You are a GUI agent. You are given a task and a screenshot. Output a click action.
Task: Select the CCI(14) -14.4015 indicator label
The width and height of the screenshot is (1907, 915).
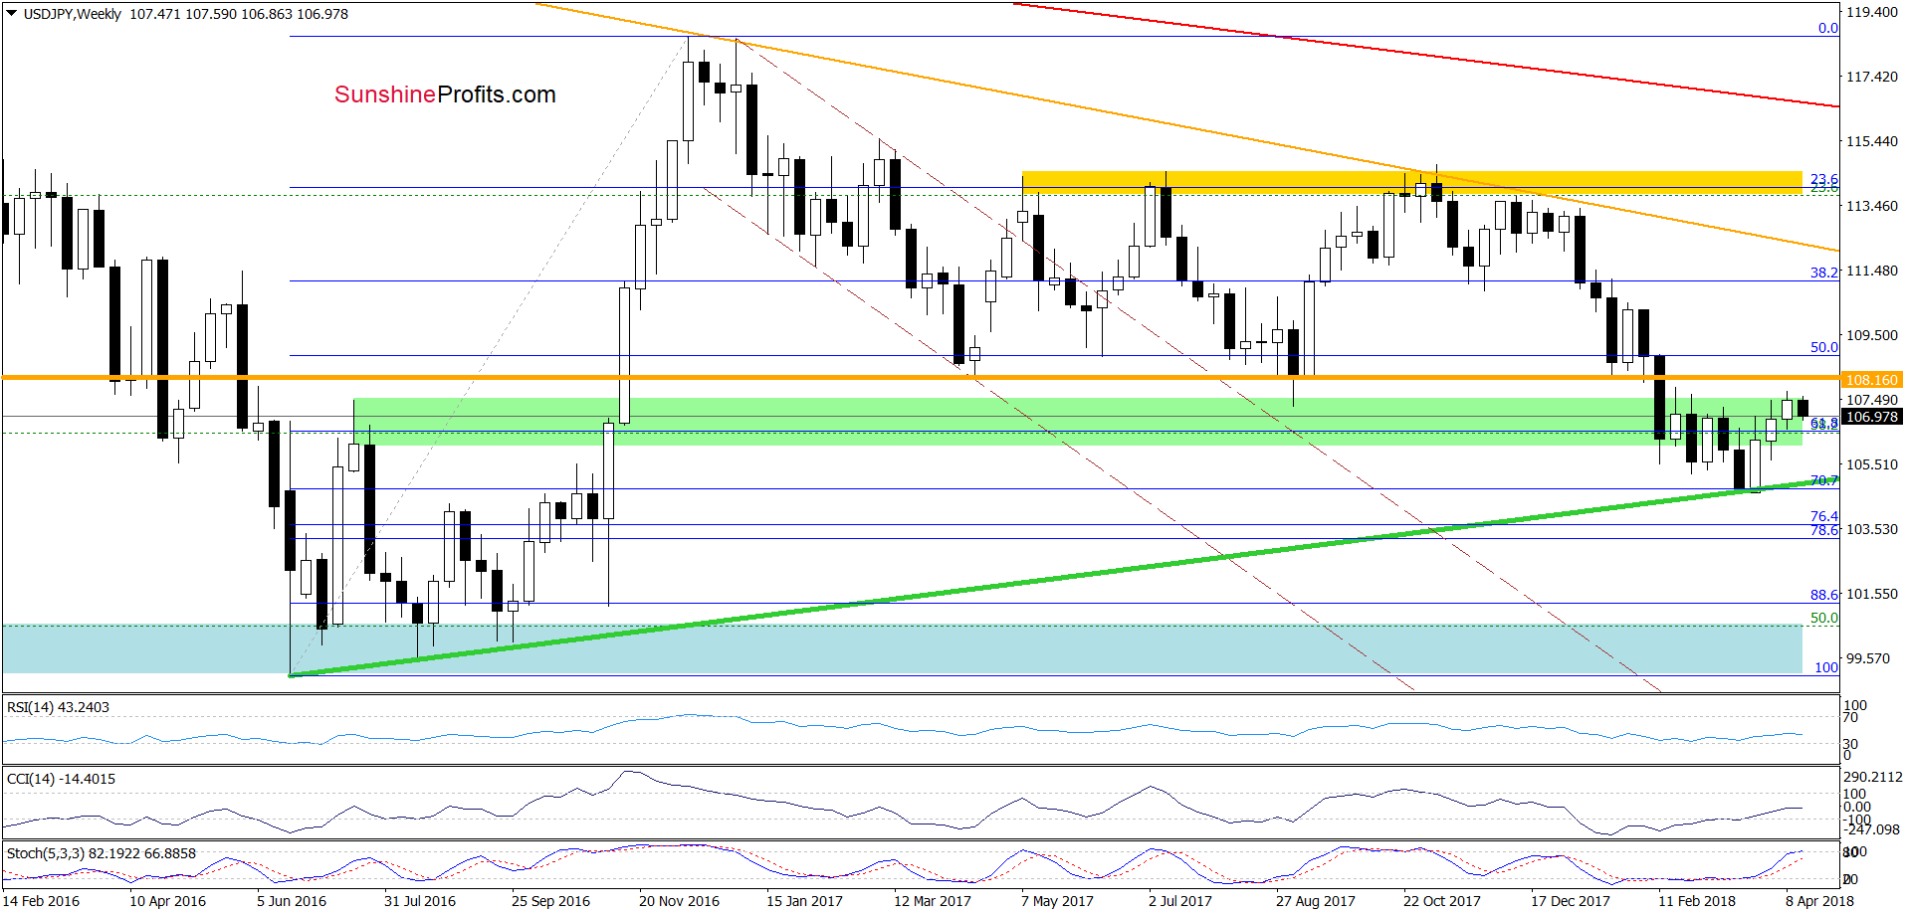[x=61, y=779]
